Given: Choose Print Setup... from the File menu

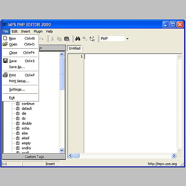Looking at the screenshot, I should (20, 81).
